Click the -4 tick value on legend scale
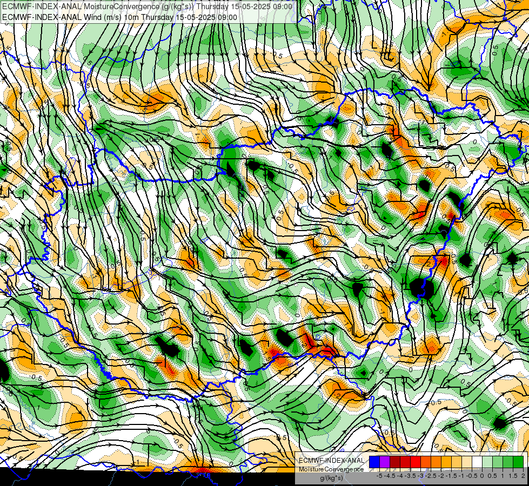 400,476
